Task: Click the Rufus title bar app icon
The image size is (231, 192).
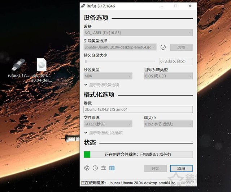Action: 83,6
